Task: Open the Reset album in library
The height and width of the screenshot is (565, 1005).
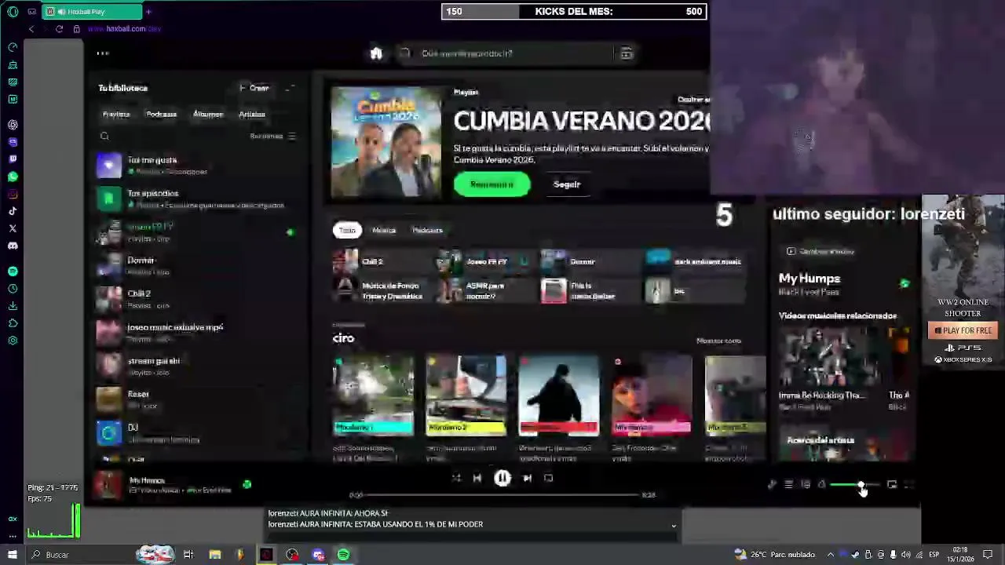Action: click(196, 399)
